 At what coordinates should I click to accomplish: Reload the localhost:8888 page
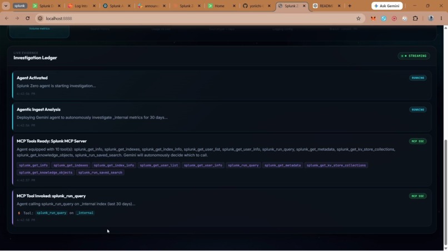click(27, 18)
